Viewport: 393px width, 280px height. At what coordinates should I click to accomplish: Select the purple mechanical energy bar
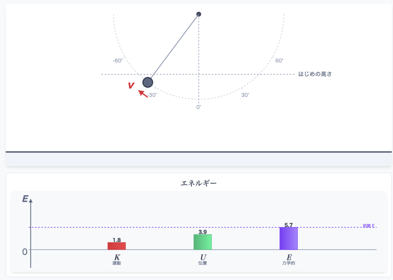click(x=288, y=238)
